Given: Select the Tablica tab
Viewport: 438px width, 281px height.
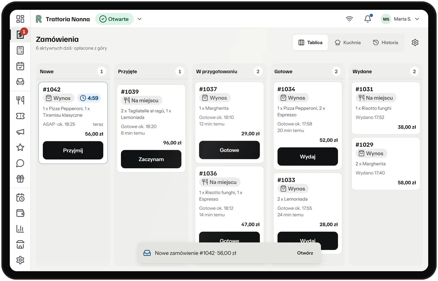Looking at the screenshot, I should [311, 42].
